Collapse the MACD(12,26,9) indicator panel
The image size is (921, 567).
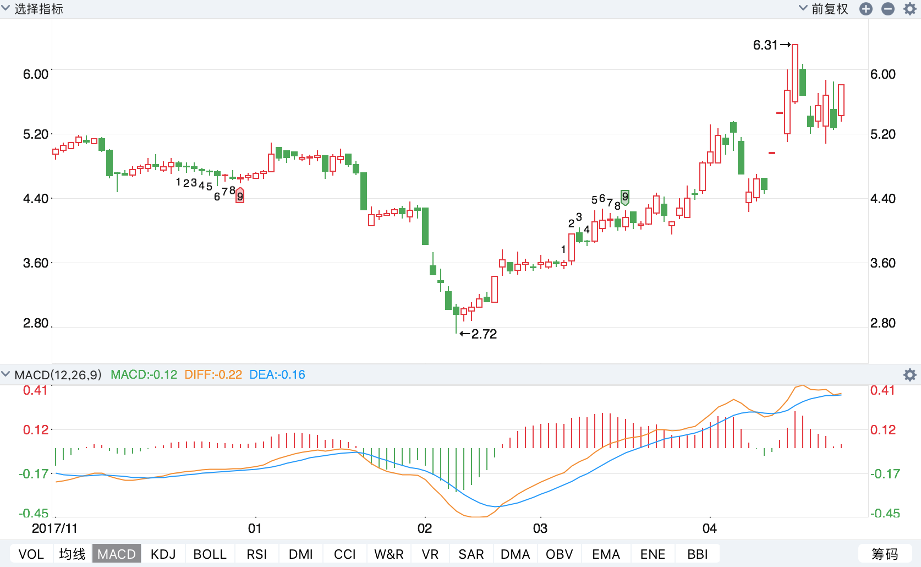tap(6, 375)
